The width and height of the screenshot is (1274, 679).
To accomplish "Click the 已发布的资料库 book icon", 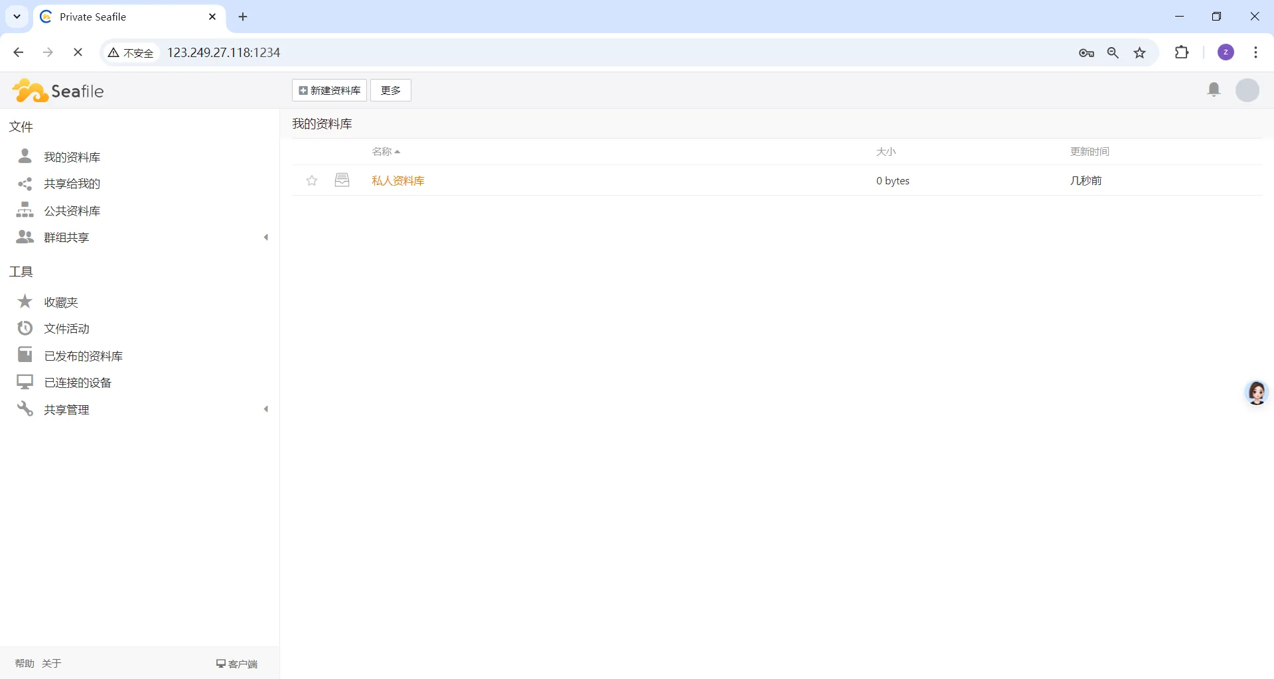I will (25, 355).
